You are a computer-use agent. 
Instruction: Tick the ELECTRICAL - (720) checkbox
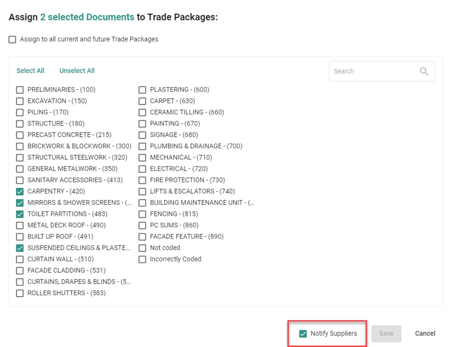pyautogui.click(x=142, y=169)
